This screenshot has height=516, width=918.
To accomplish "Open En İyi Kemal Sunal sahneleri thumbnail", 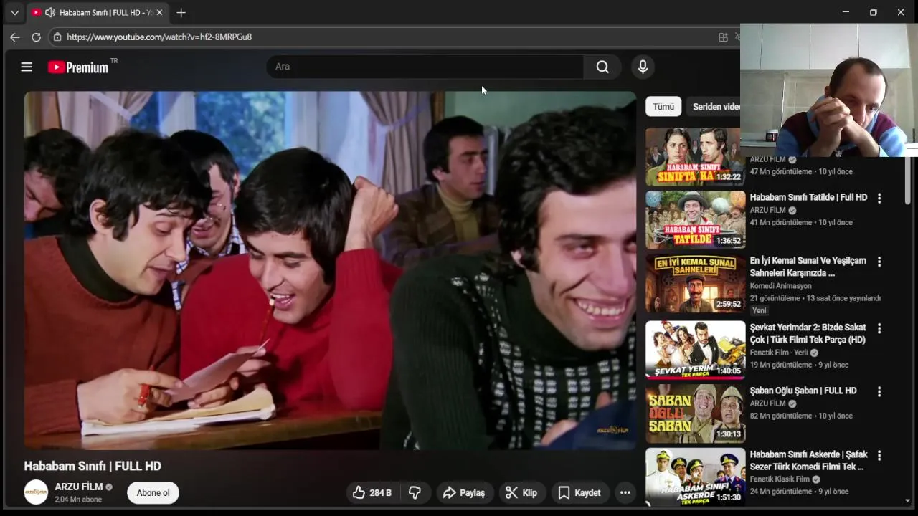I will (695, 283).
